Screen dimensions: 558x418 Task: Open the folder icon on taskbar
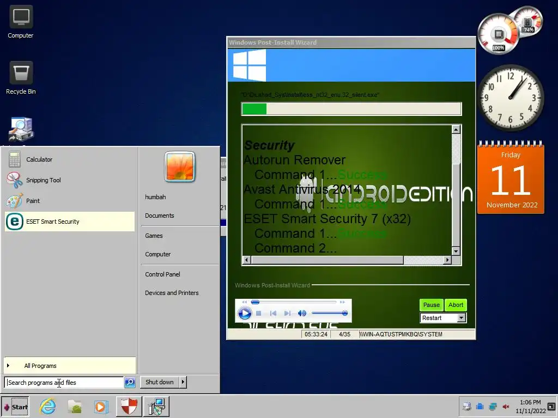point(75,407)
